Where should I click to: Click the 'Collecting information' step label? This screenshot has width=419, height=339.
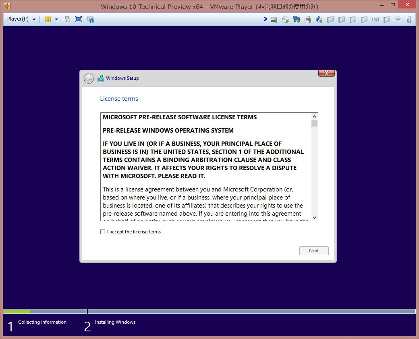[42, 322]
